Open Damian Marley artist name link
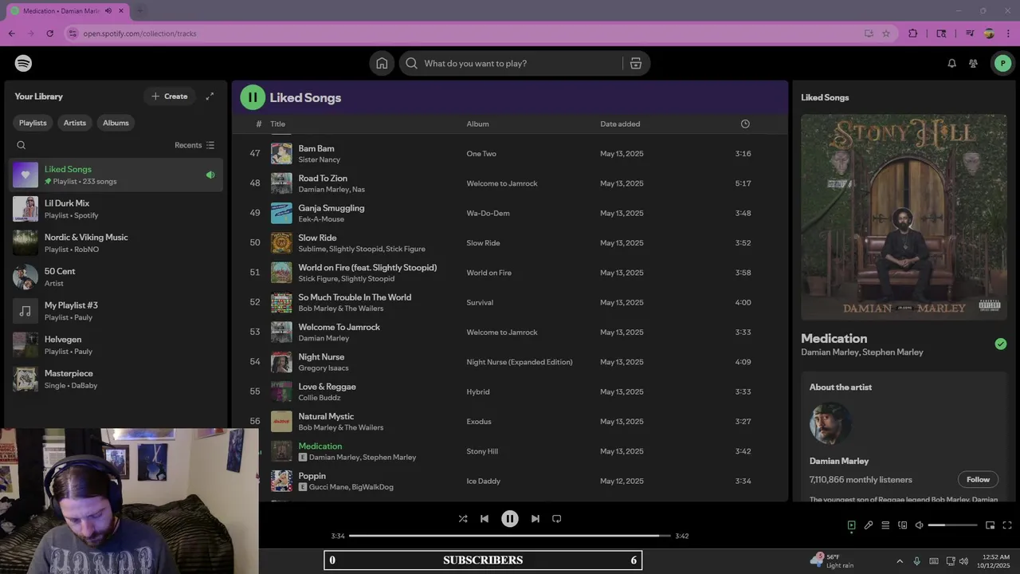The image size is (1020, 574). coord(839,461)
